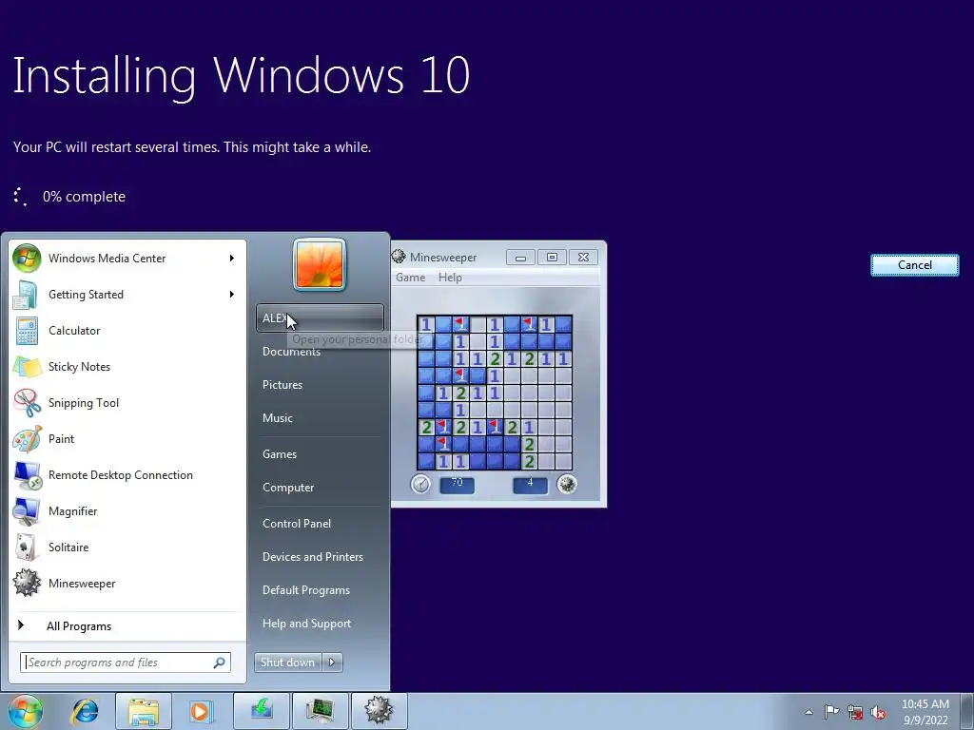Open Games from Start menu

click(320, 454)
